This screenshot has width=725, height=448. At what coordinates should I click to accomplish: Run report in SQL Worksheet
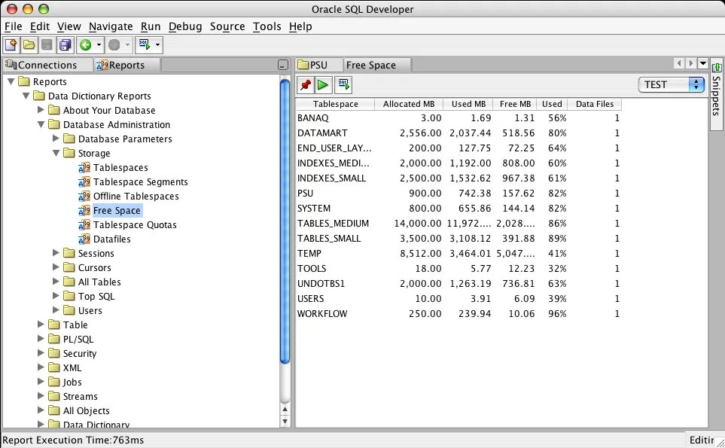pyautogui.click(x=343, y=85)
